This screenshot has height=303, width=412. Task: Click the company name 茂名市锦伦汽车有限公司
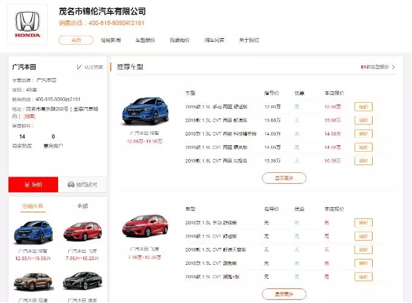(102, 11)
